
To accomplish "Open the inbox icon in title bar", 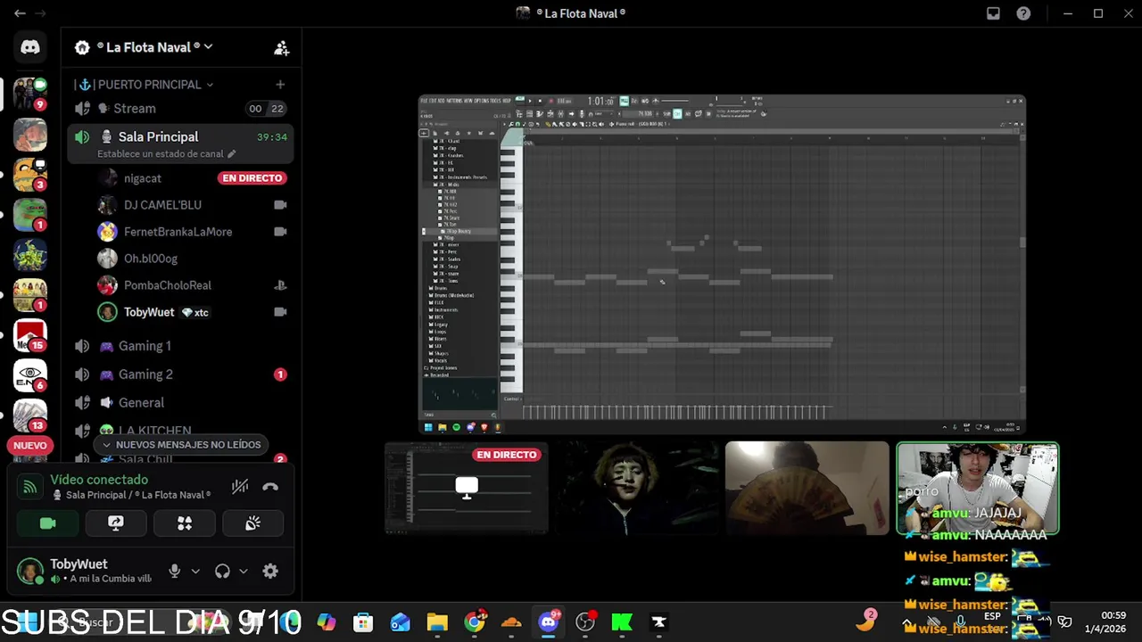I will [x=993, y=13].
